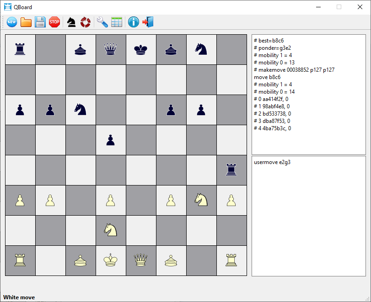Select the white rook on h1
The height and width of the screenshot is (302, 371).
coord(231,260)
